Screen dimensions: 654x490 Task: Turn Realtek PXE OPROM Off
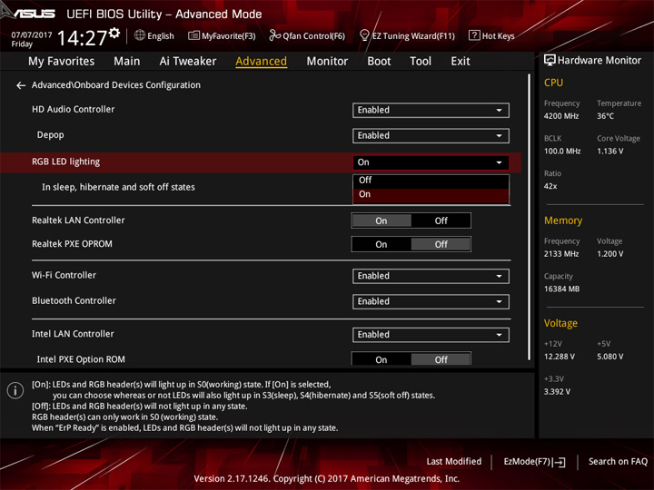point(441,245)
